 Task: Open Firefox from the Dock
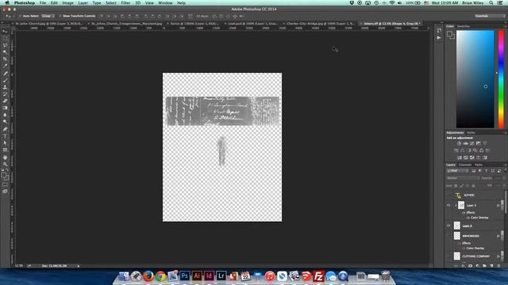click(x=148, y=276)
